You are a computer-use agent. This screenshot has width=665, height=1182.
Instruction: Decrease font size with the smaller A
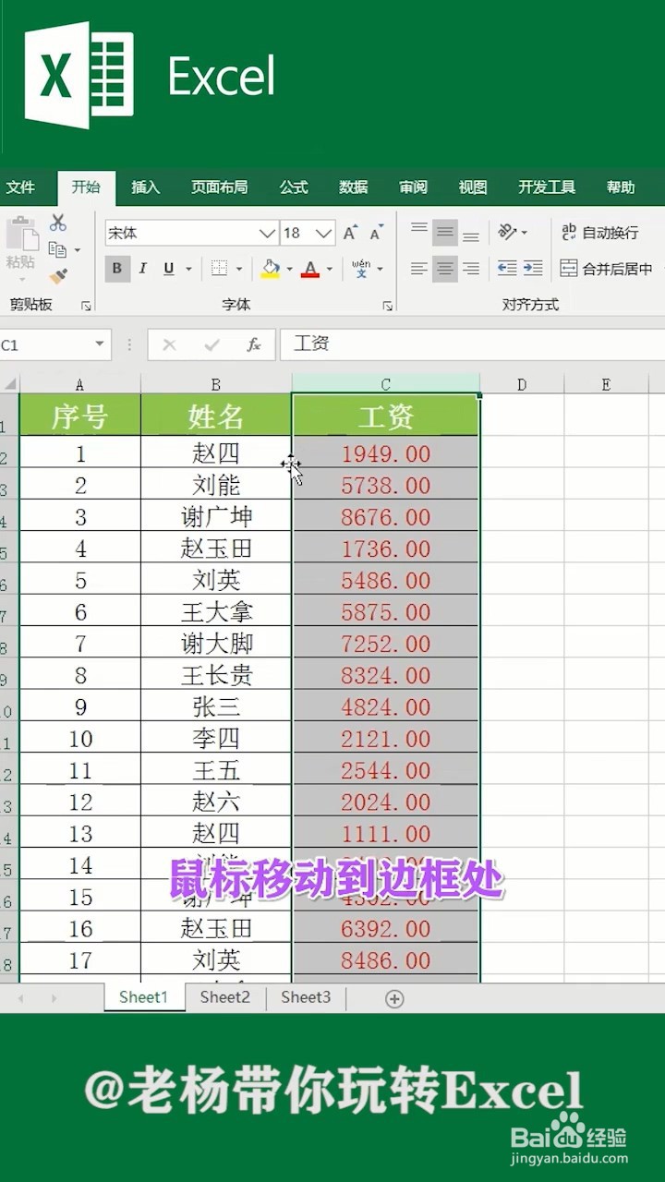(376, 233)
